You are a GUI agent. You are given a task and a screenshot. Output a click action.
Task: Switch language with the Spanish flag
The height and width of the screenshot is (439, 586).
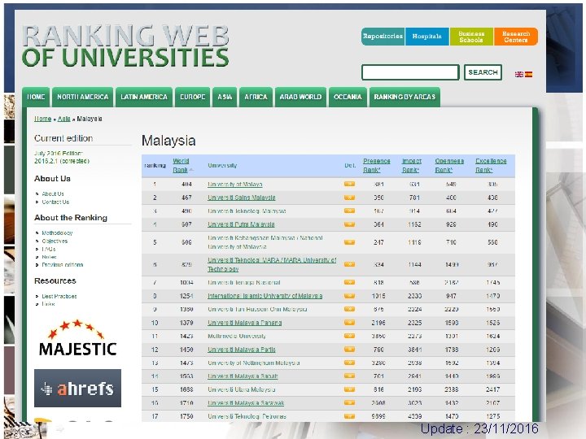pyautogui.click(x=528, y=74)
